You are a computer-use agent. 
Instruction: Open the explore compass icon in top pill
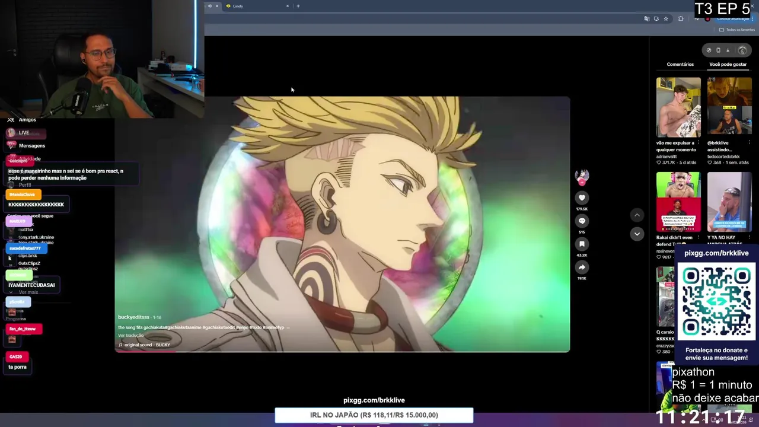(x=709, y=50)
